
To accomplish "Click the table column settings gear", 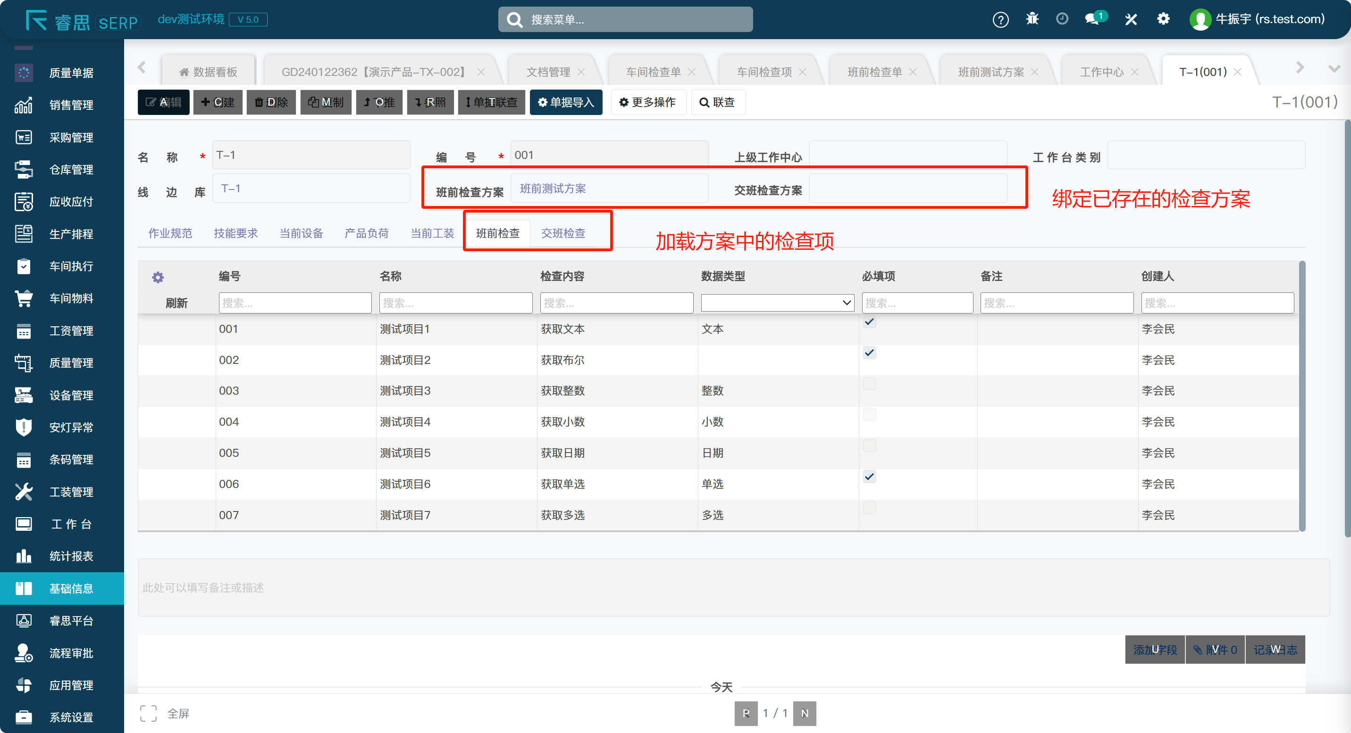I will [158, 277].
